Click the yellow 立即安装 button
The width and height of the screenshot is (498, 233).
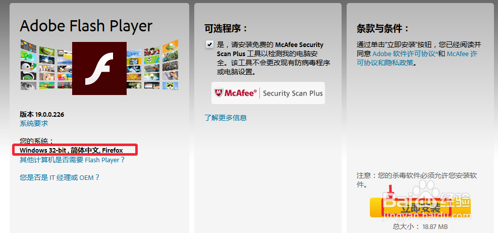pyautogui.click(x=420, y=208)
